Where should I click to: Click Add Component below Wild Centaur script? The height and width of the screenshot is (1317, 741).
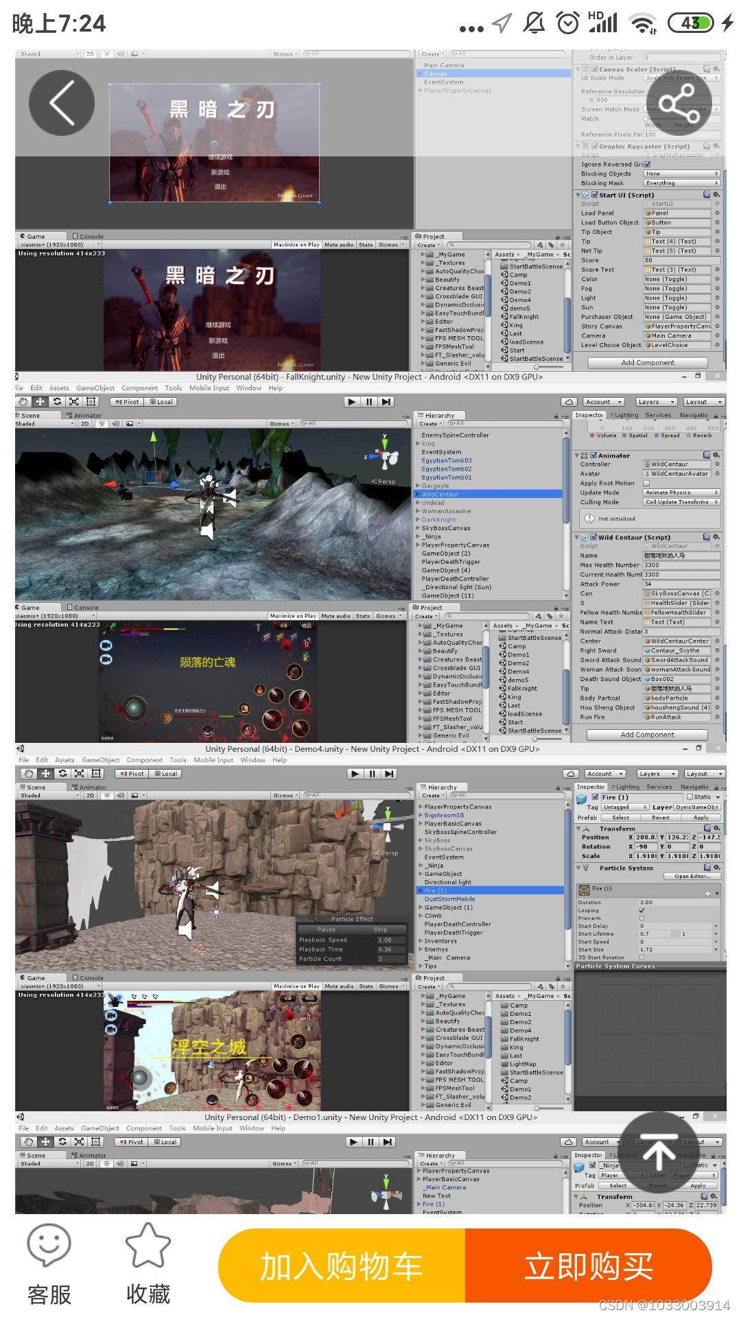pos(647,735)
